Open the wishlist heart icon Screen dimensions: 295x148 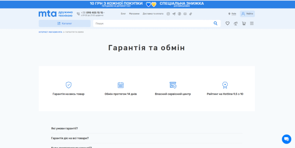tap(228, 24)
